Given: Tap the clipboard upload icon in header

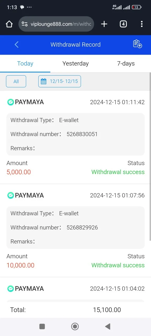Looking at the screenshot, I should pos(137,44).
